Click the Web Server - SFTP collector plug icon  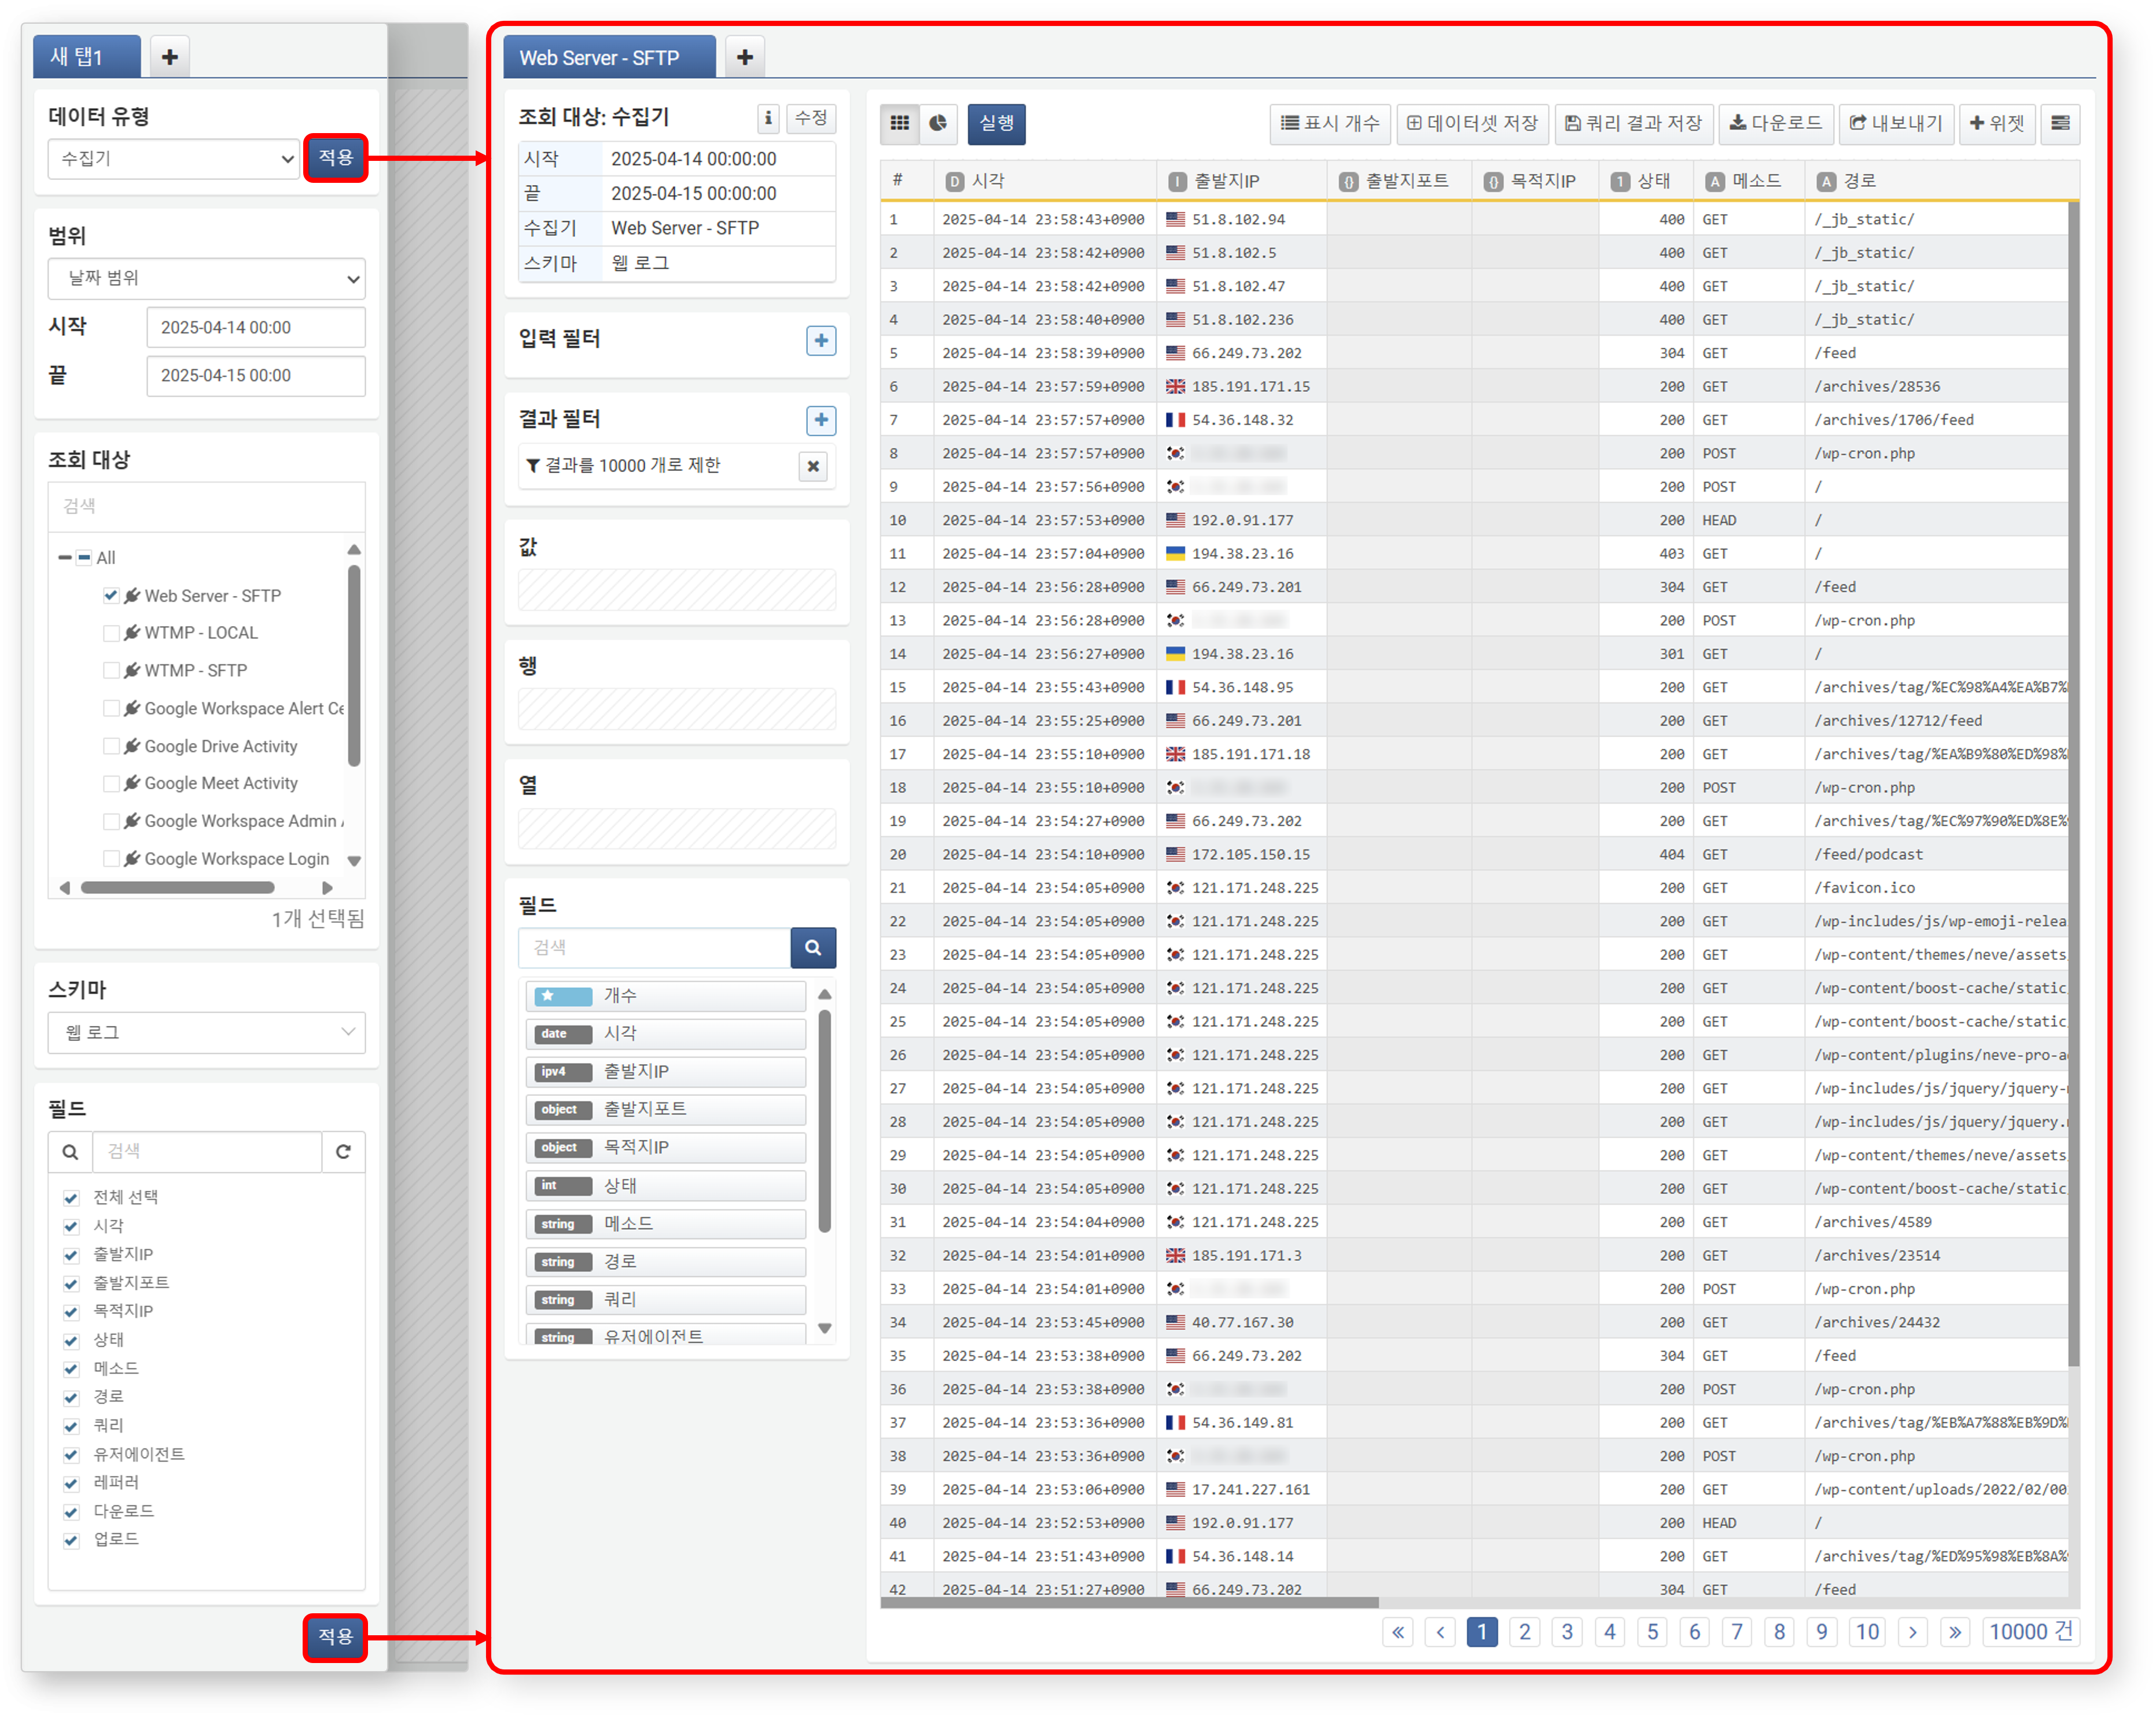[x=132, y=595]
